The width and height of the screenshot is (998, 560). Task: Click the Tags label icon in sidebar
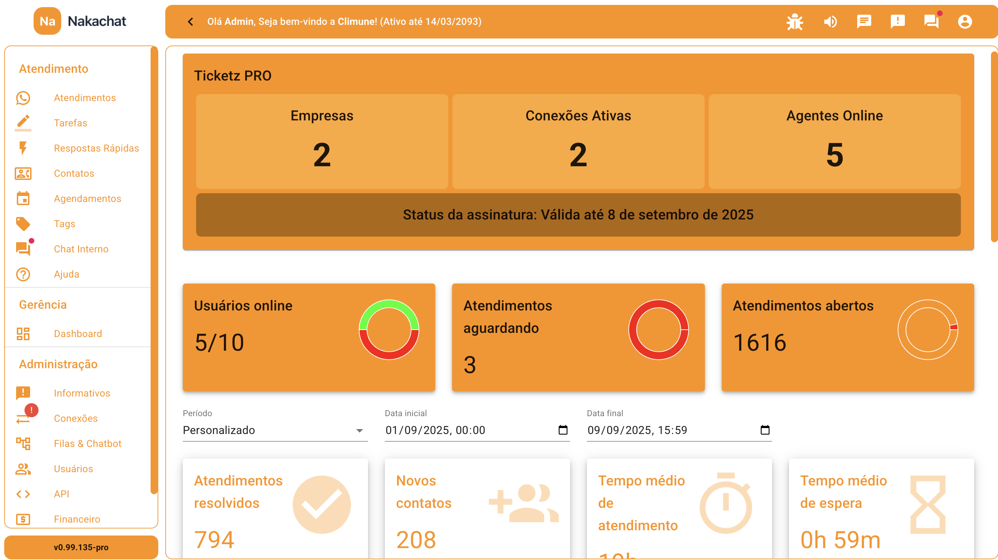click(x=23, y=224)
